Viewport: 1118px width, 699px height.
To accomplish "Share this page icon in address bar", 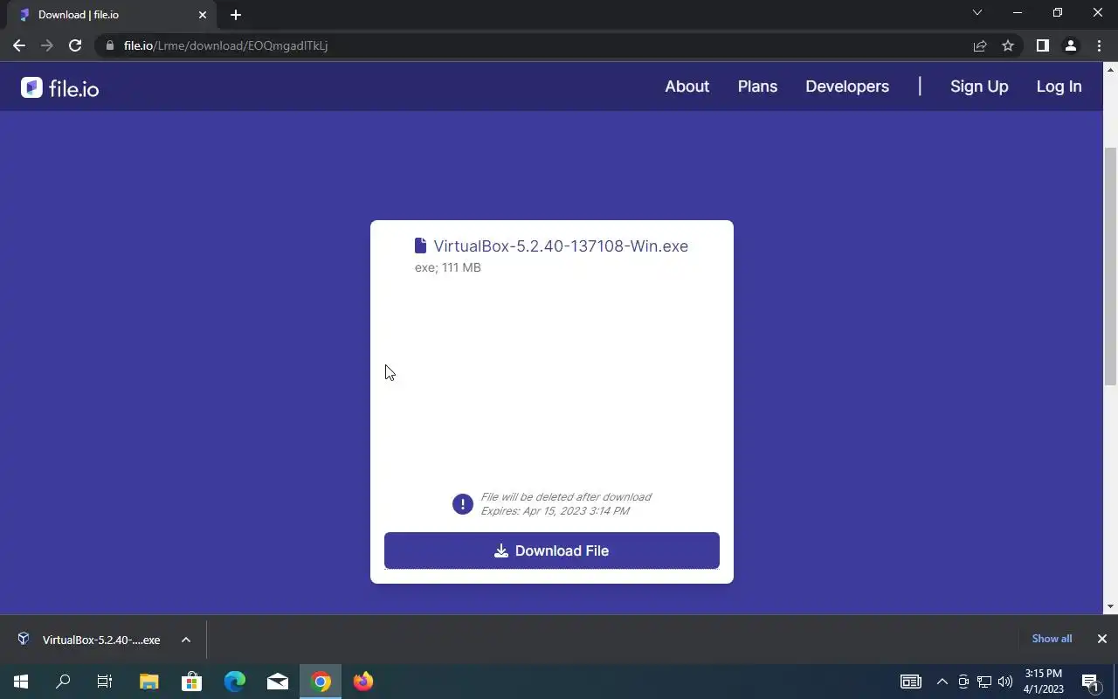I will pyautogui.click(x=980, y=45).
